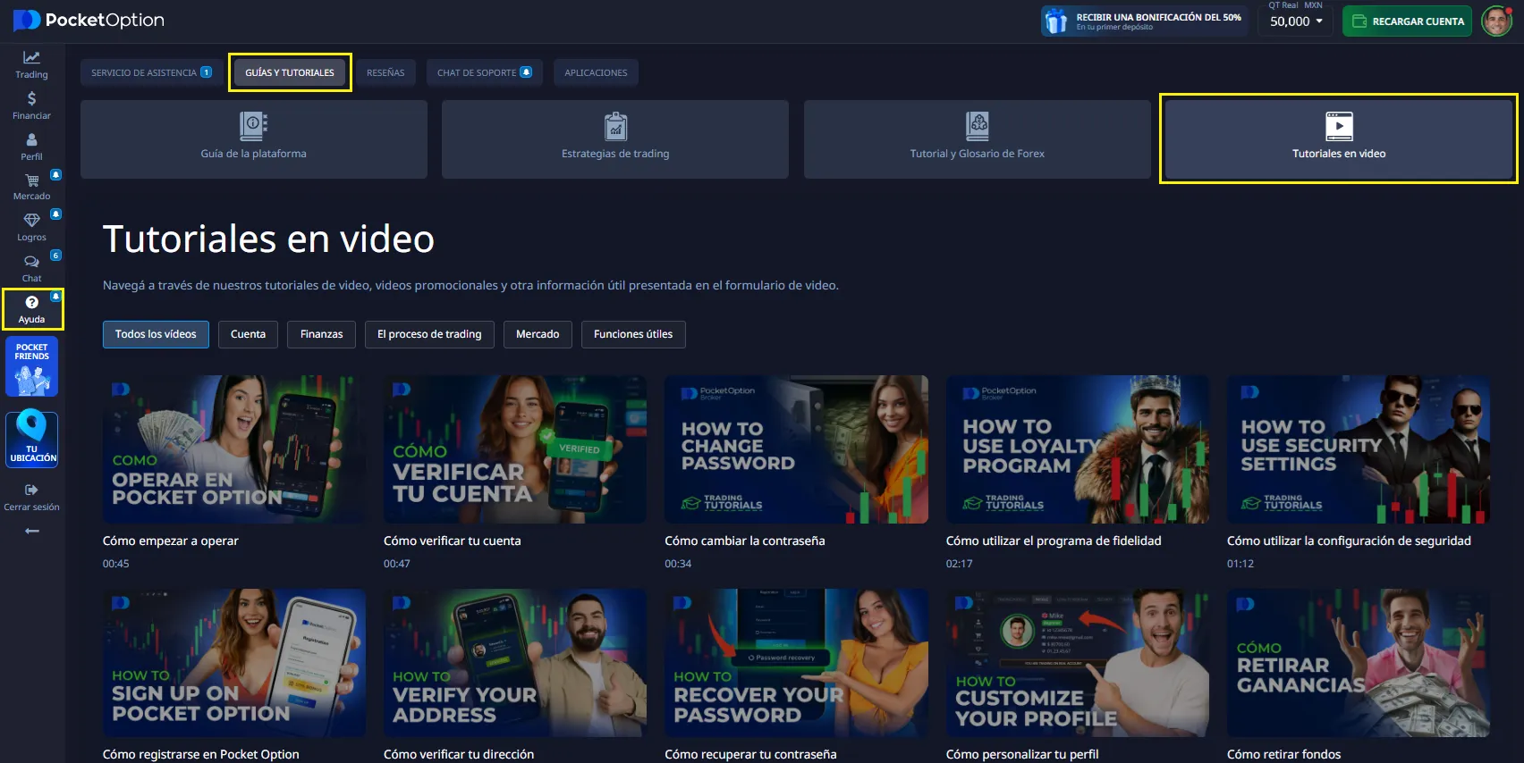Switch to the Guías y Tutoriales tab
Screen dimensions: 1524x763
tap(290, 72)
